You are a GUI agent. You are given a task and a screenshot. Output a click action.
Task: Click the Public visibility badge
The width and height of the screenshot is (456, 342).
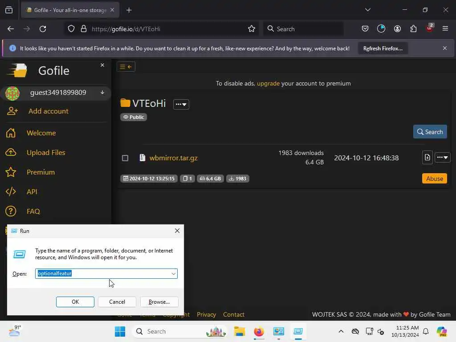(134, 117)
